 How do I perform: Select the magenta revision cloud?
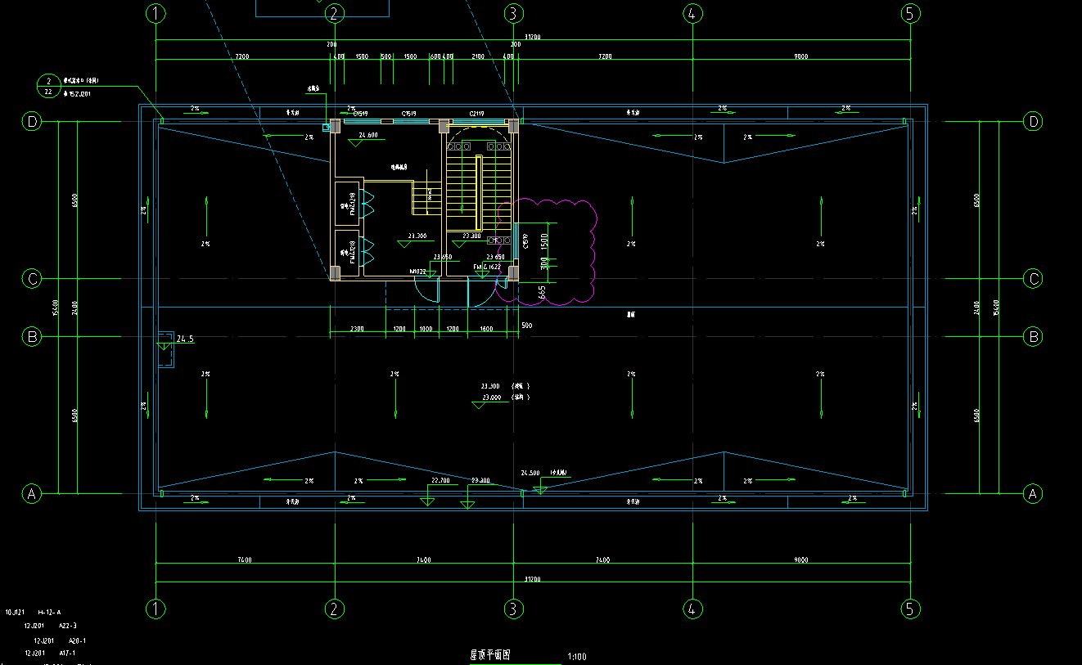[593, 245]
